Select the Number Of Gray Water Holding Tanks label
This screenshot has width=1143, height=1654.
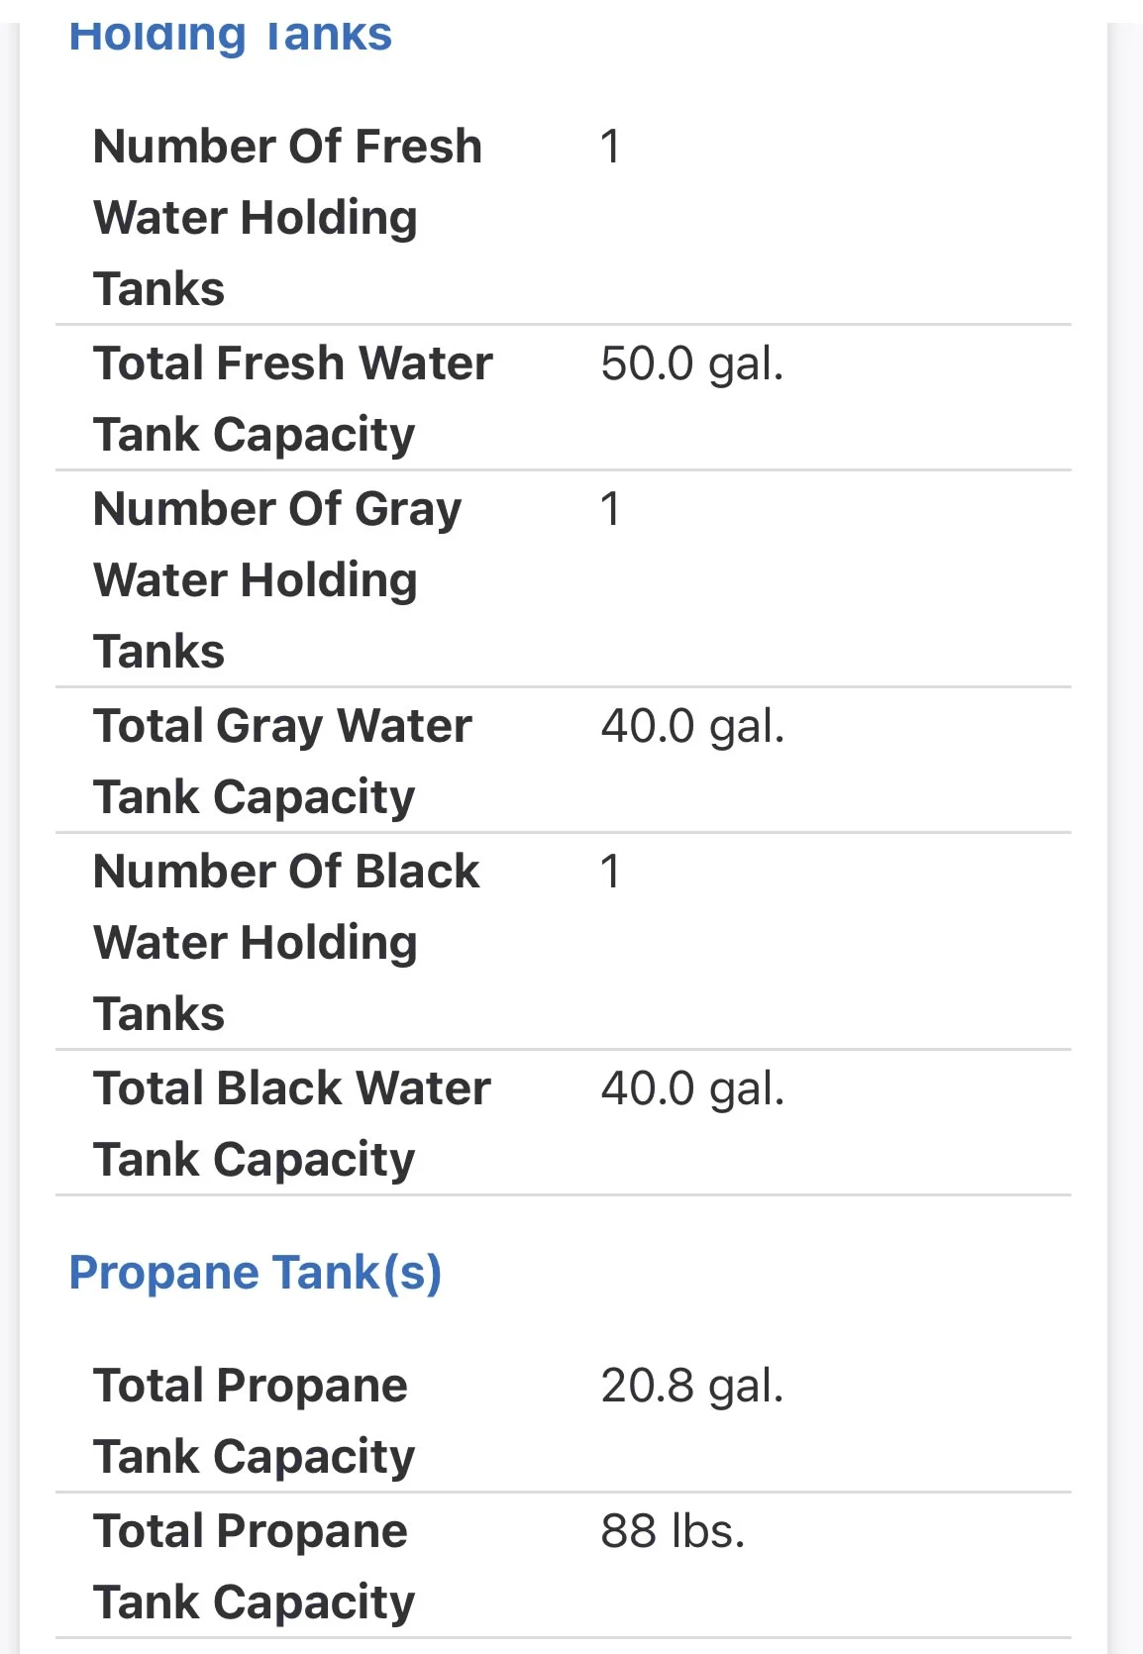(x=277, y=579)
